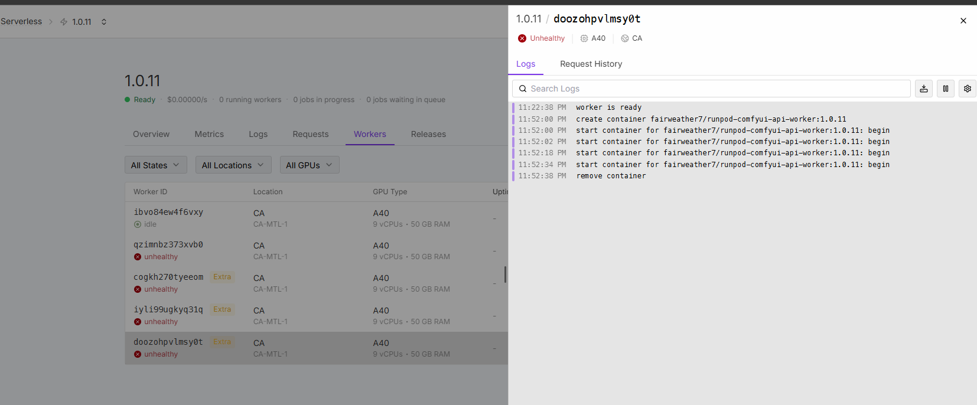Expand the All Locations filter dropdown
The image size is (977, 405).
(233, 165)
